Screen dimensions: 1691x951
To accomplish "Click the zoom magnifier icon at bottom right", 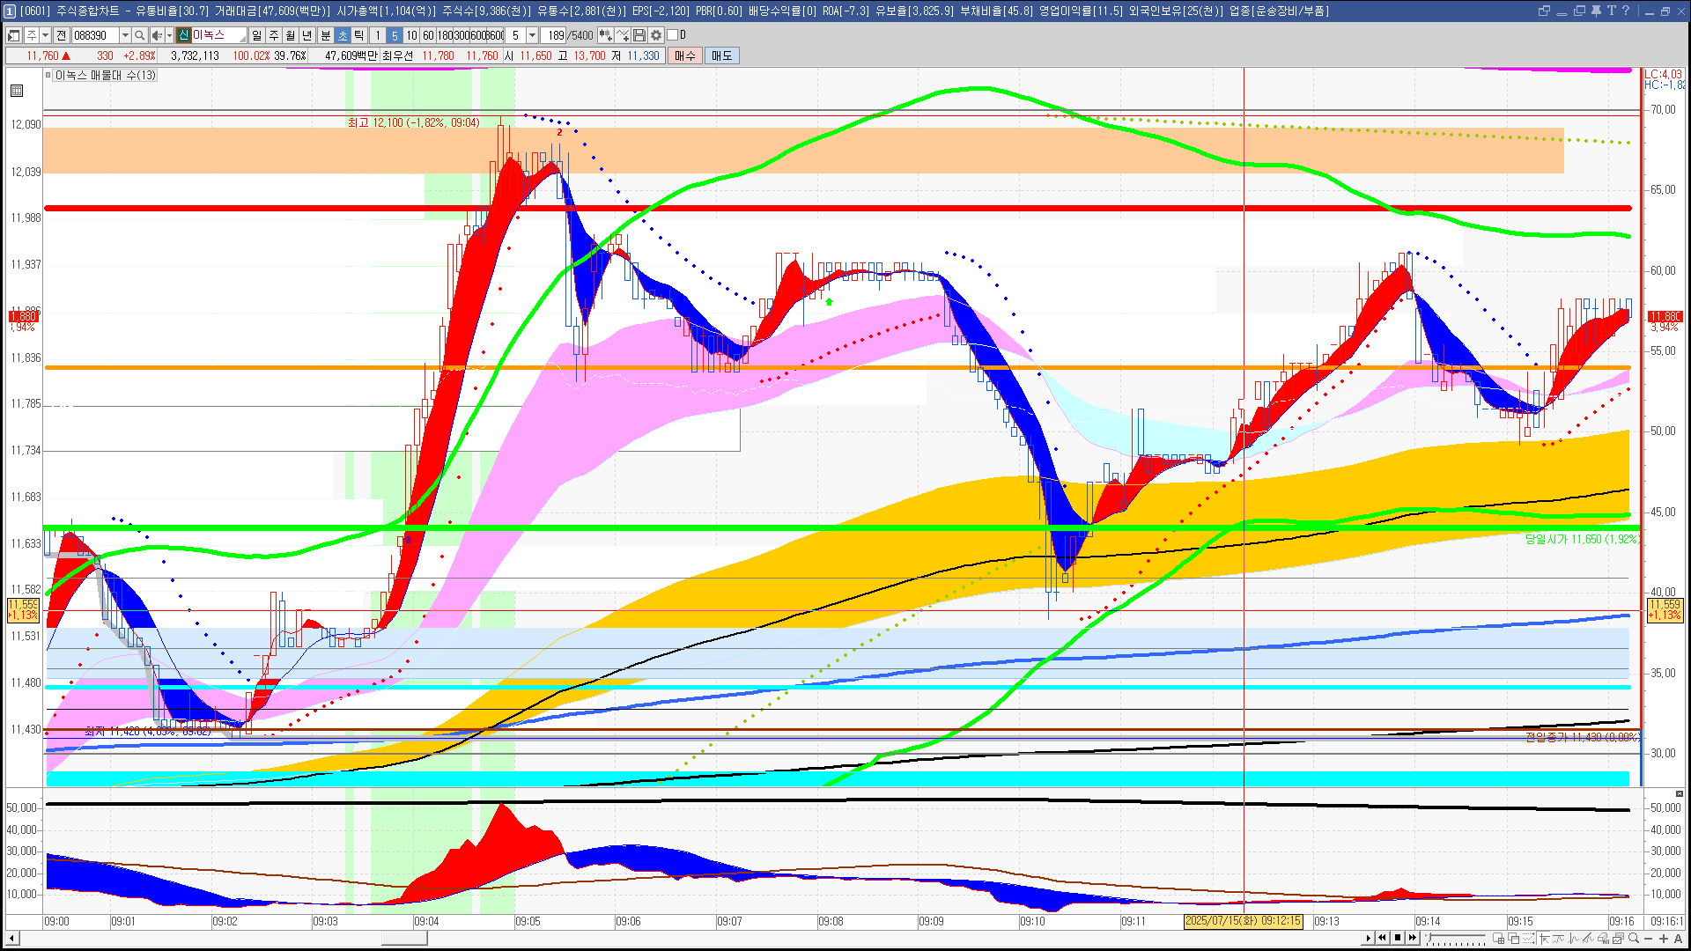I will pyautogui.click(x=1635, y=939).
